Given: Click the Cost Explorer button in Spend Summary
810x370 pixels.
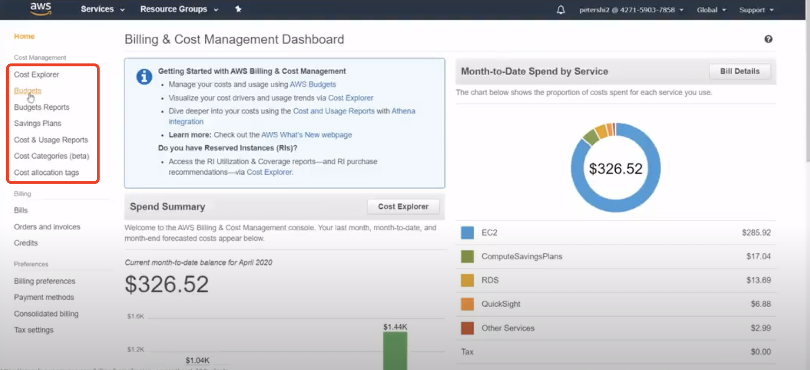Looking at the screenshot, I should tap(403, 207).
